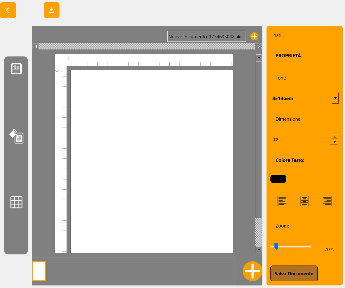The height and width of the screenshot is (288, 345).
Task: Click the Salva Documento button
Action: tap(294, 273)
